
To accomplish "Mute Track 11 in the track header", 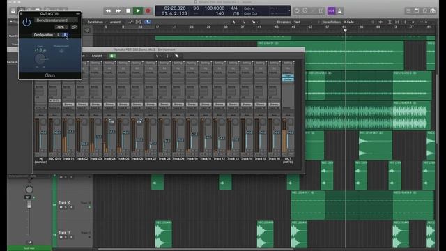I will (61, 237).
